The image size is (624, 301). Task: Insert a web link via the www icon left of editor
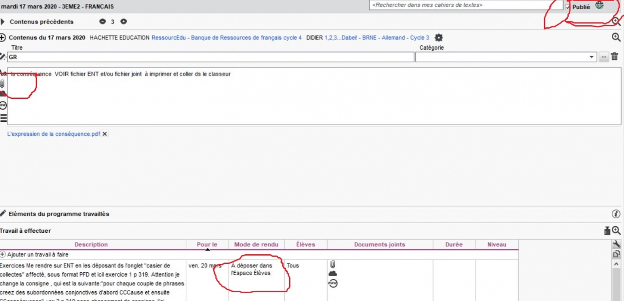click(x=3, y=105)
